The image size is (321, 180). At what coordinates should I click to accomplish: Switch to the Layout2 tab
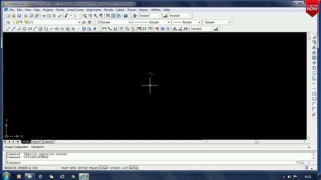point(49,141)
